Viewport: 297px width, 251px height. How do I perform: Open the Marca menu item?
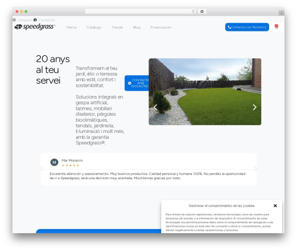(71, 27)
